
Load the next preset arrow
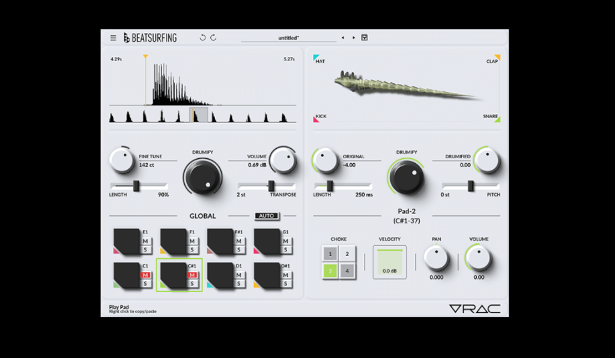pyautogui.click(x=354, y=38)
